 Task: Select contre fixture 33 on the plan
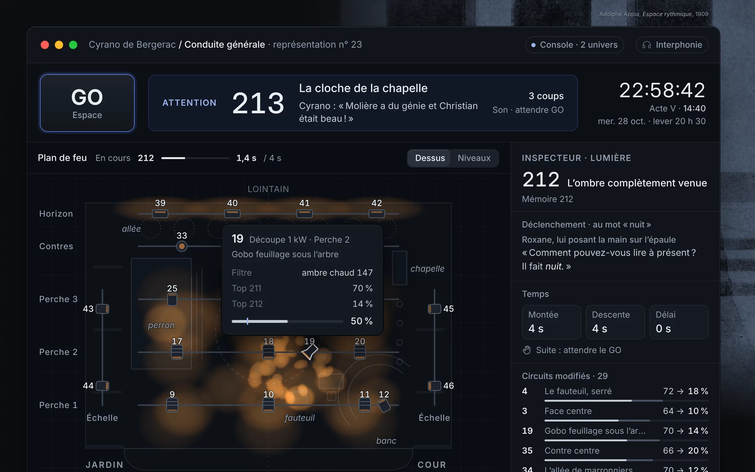coord(182,246)
